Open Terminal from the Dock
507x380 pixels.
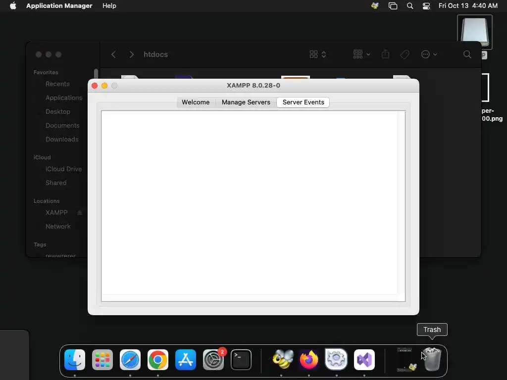(241, 360)
